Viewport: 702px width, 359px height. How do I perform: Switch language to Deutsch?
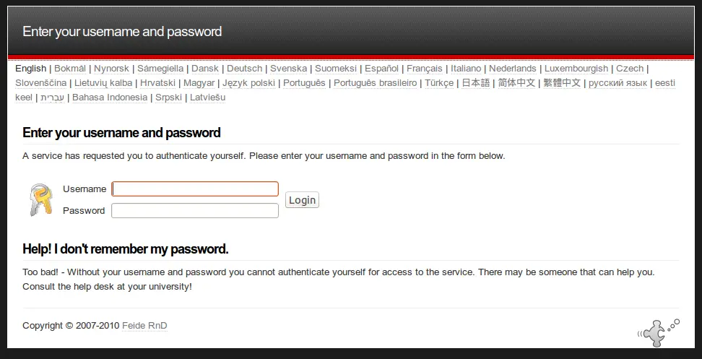pyautogui.click(x=244, y=69)
